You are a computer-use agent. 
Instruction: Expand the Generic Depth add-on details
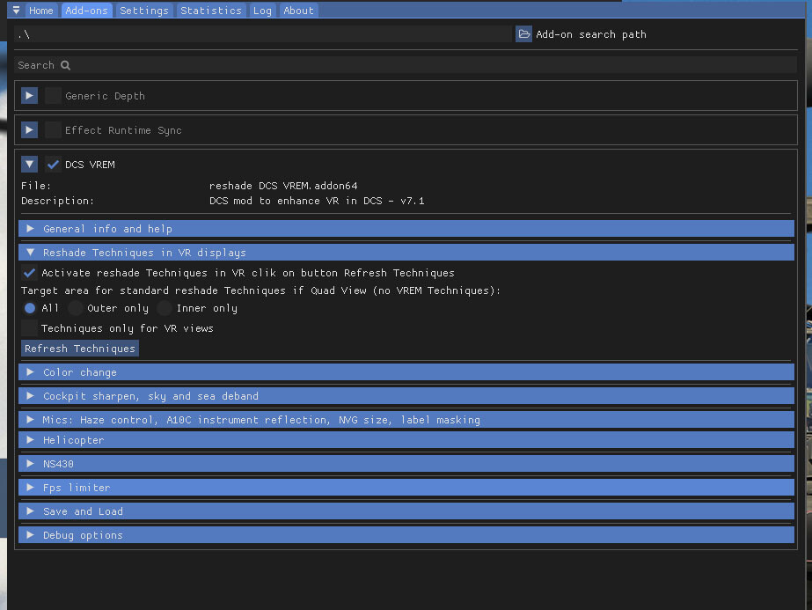30,96
